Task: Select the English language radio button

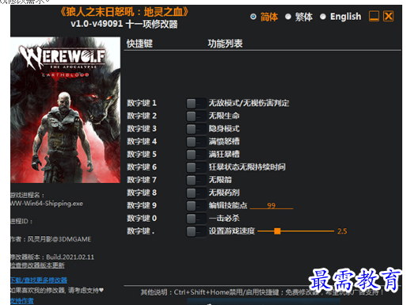Action: tap(322, 17)
